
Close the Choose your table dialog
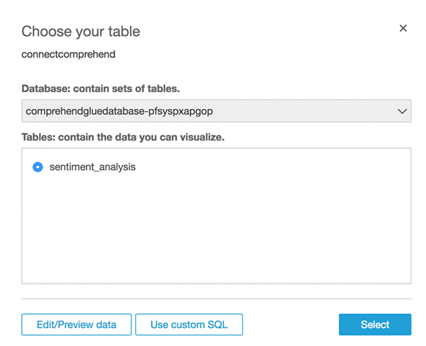pyautogui.click(x=403, y=28)
